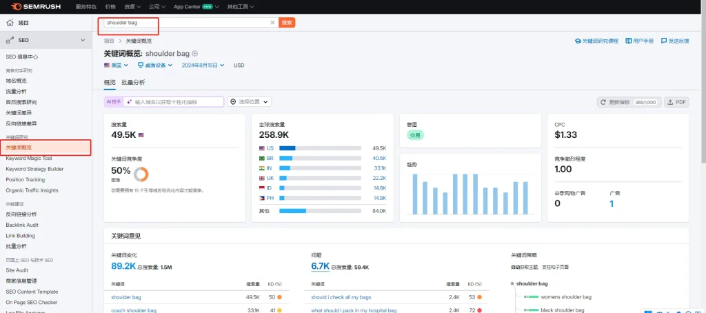
Task: Open 自然搜索研究 in sidebar
Action: (x=21, y=102)
